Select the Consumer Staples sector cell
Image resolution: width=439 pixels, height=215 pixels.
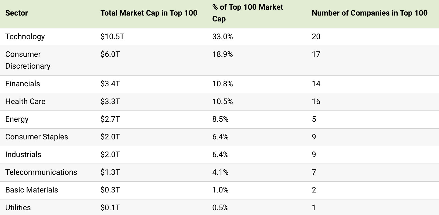[x=36, y=137]
